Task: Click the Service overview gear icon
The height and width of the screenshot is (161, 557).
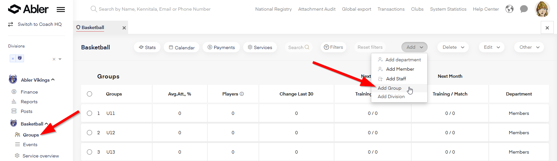Action: [x=17, y=156]
